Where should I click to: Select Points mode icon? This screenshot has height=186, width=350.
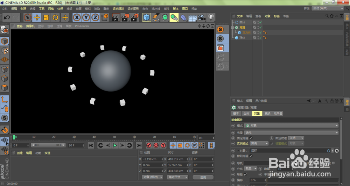click(x=5, y=69)
